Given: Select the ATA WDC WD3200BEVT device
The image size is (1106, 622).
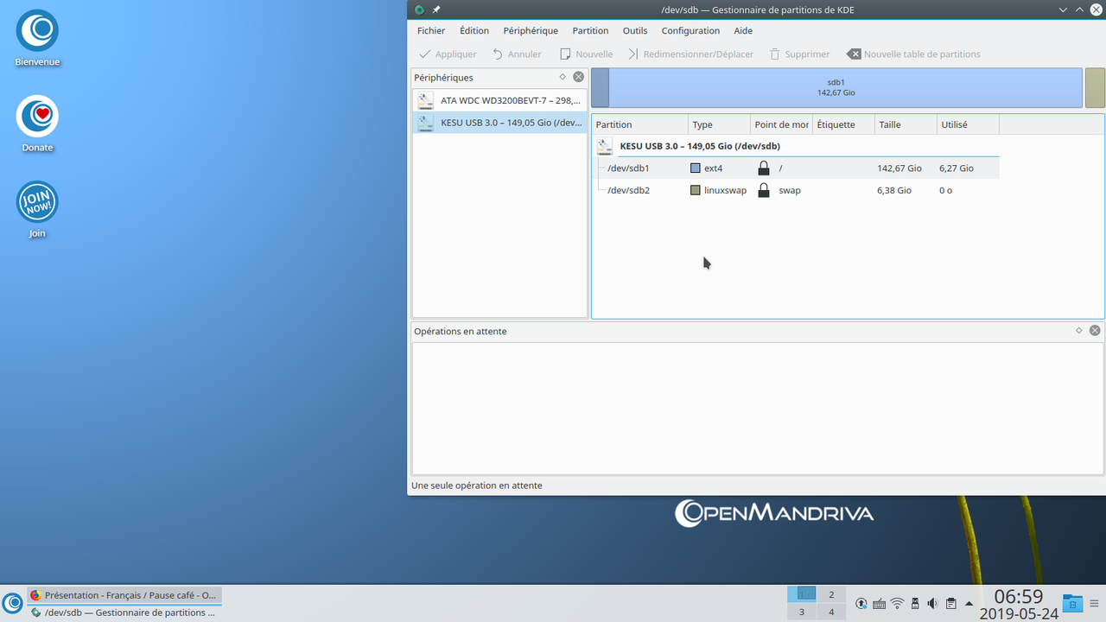Looking at the screenshot, I should click(499, 100).
